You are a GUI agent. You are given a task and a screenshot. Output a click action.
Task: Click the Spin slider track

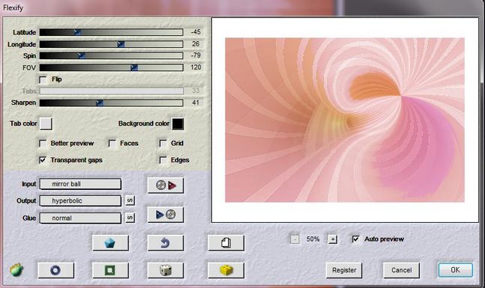[112, 55]
